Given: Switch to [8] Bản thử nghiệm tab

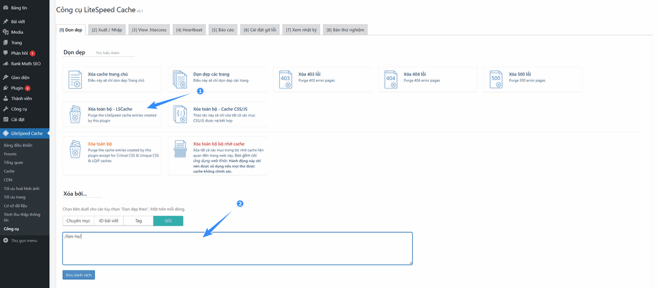Looking at the screenshot, I should coord(345,30).
